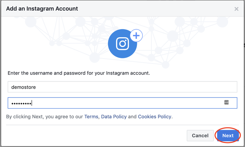245x147 pixels.
Task: Click the dialog title 'Add an Instagram Account'
Action: pyautogui.click(x=42, y=9)
